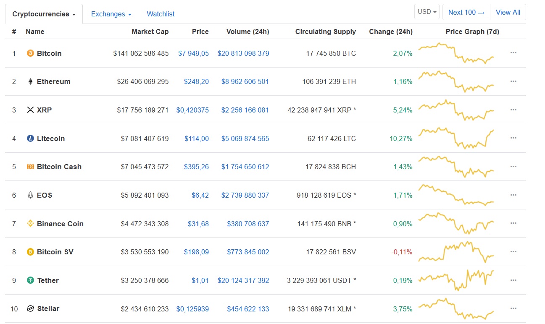545x324 pixels.
Task: Click circulating supply 17 745 850 BTC
Action: (331, 53)
